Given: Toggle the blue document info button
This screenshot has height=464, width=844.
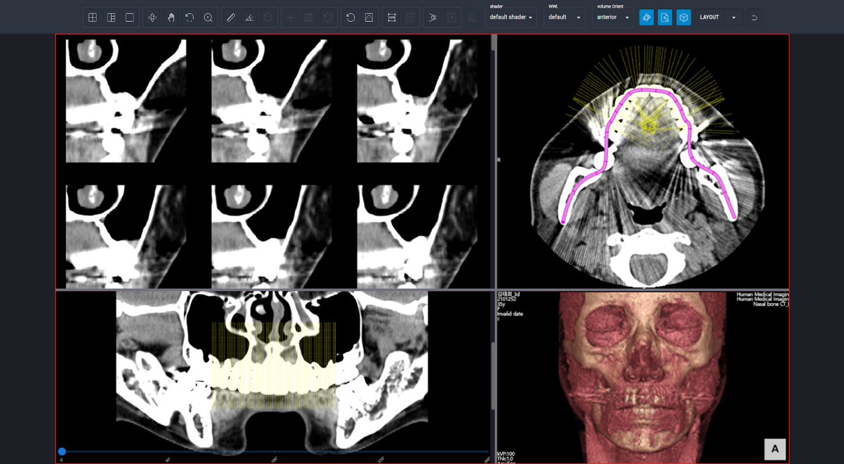Looking at the screenshot, I should 665,17.
